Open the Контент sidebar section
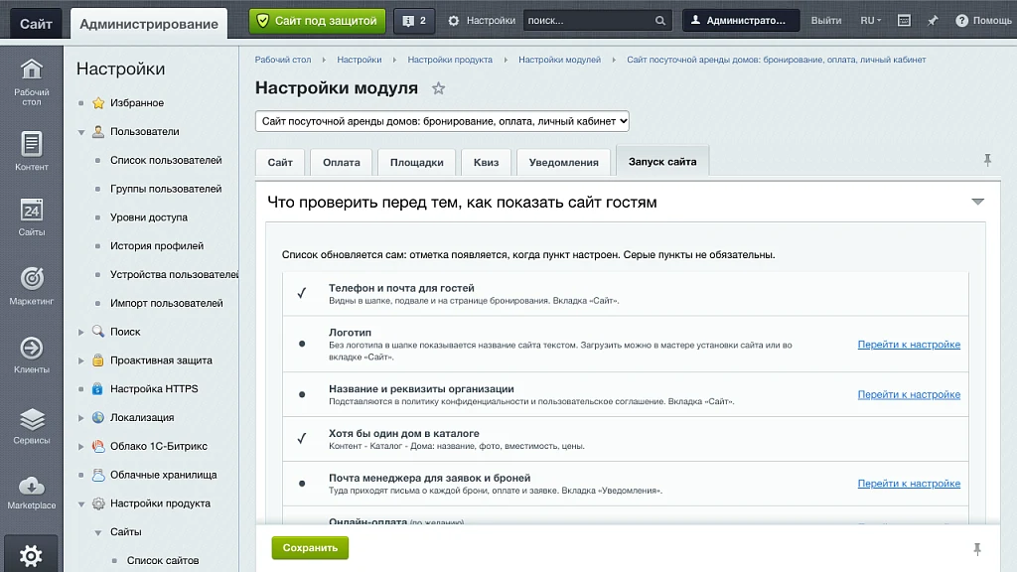 point(31,151)
